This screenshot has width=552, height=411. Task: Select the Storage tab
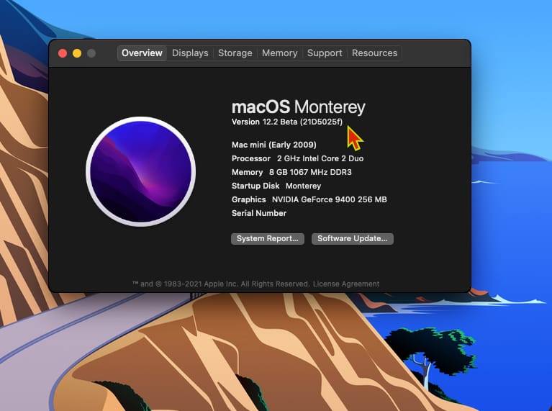click(x=235, y=53)
